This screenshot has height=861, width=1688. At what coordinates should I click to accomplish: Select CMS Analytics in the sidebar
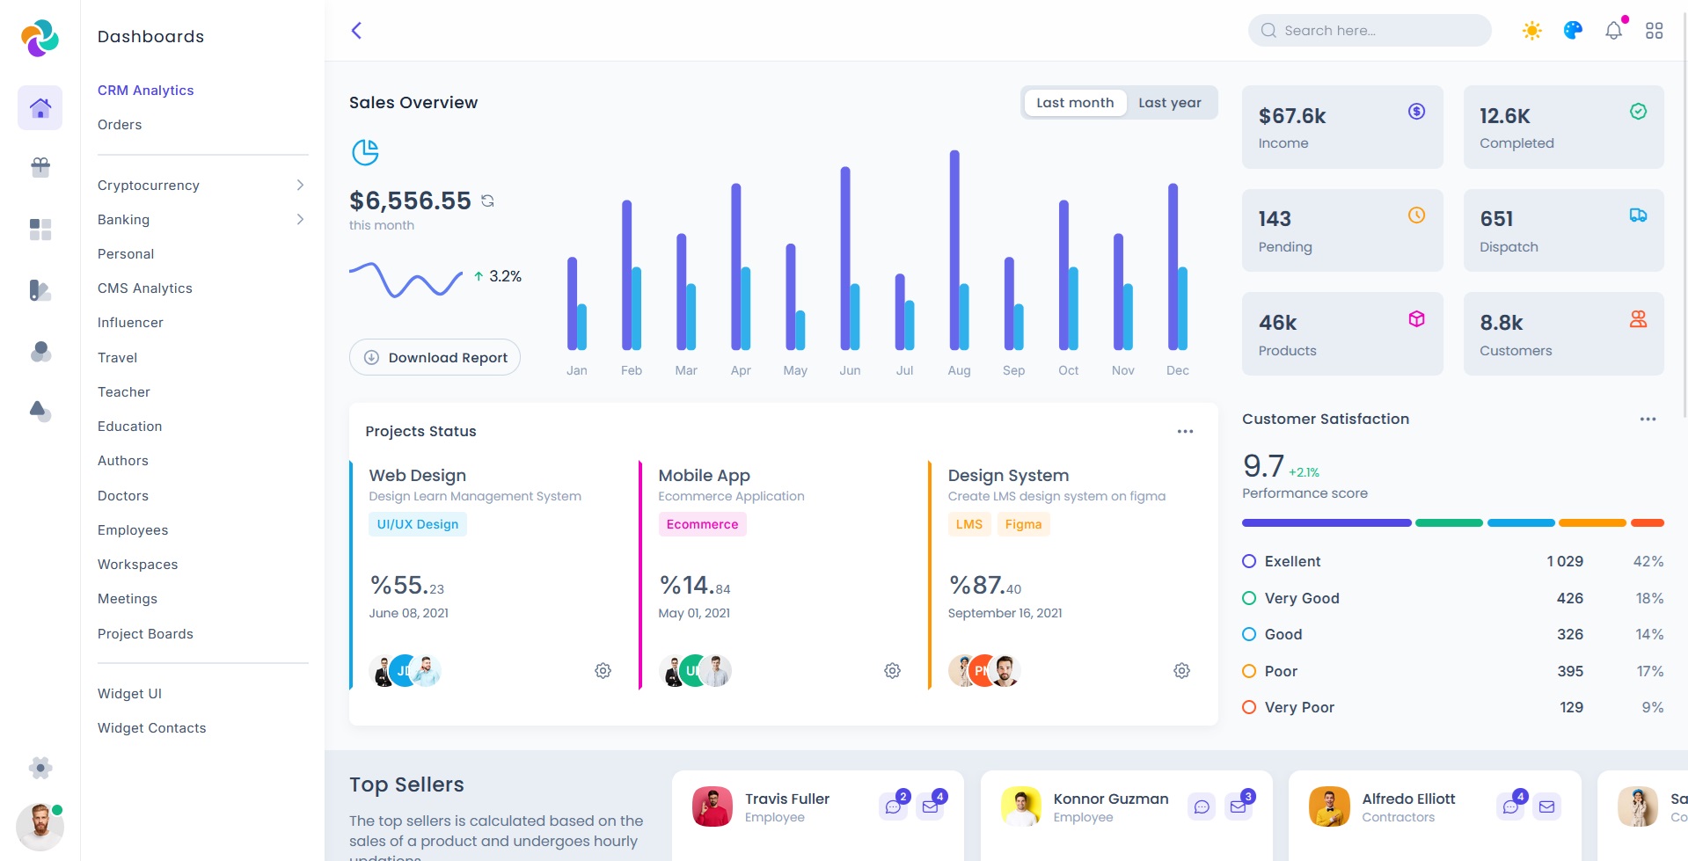[x=145, y=288]
